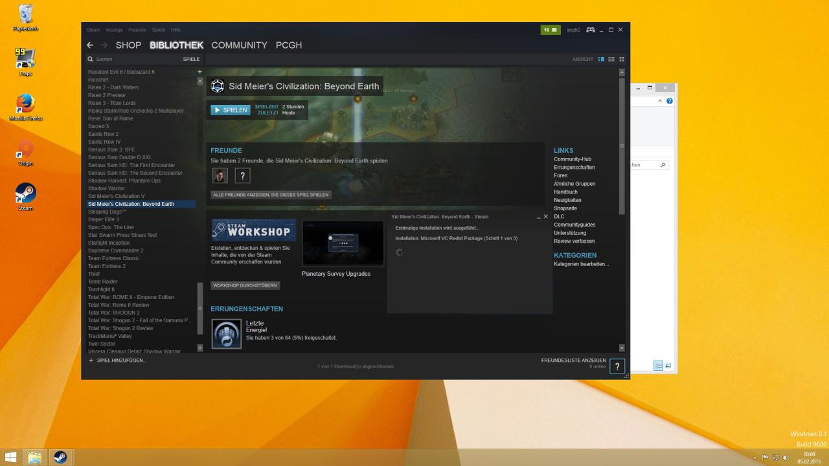Open the first friend's avatar under Freunde
The height and width of the screenshot is (466, 829).
click(x=220, y=175)
